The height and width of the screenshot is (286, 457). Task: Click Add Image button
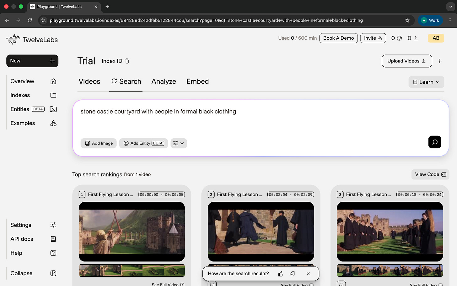tap(99, 143)
